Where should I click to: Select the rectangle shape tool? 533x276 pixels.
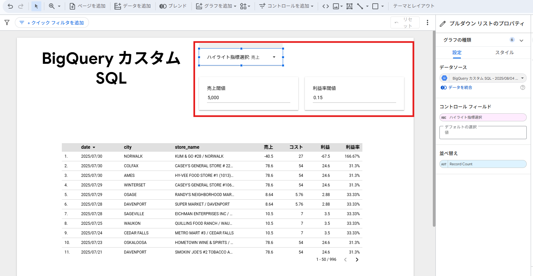point(375,6)
